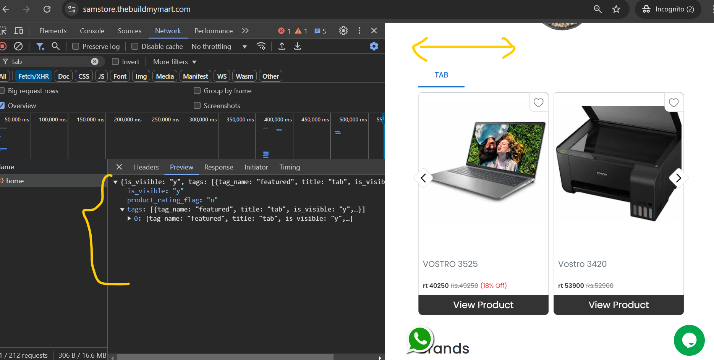Enable Disable cache checkbox

pos(135,46)
